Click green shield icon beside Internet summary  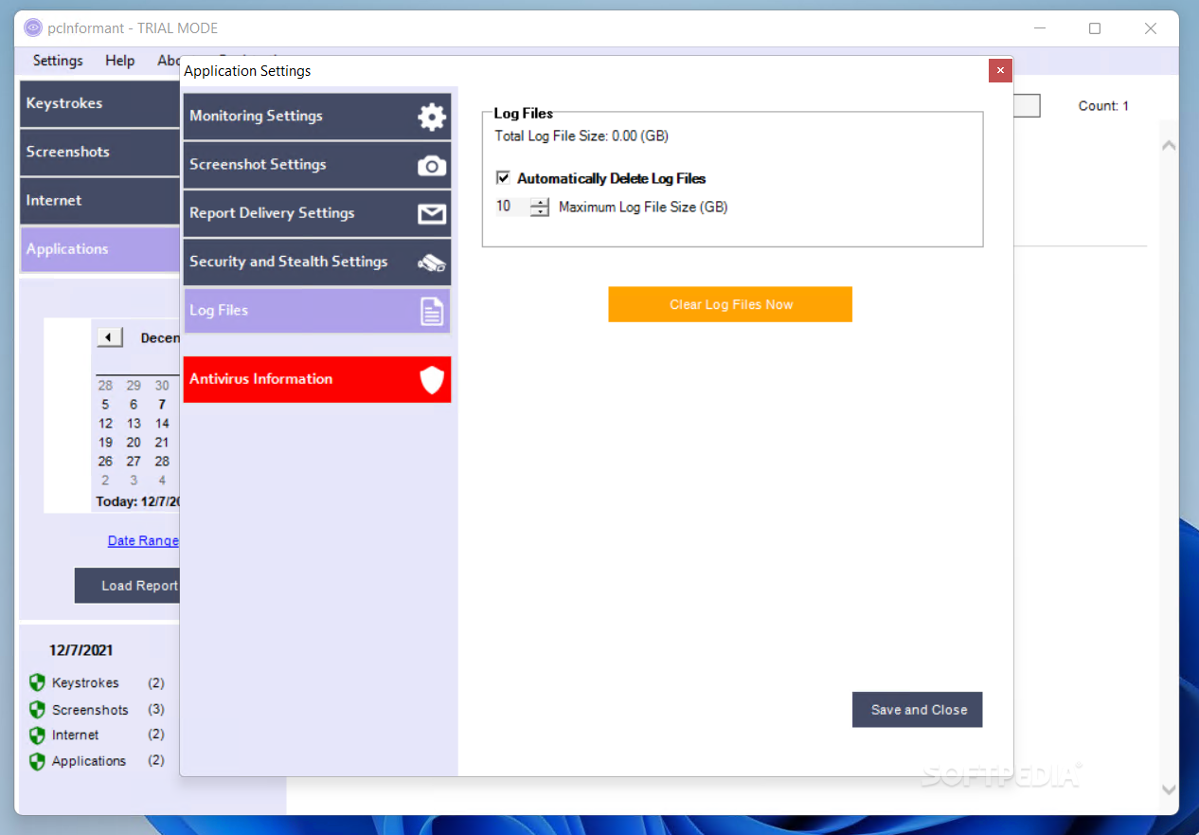point(37,735)
